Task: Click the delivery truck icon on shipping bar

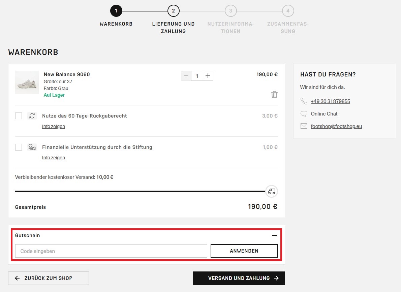Action: 271,191
